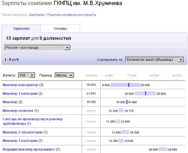Open the Валюта Руб dropdown
The image size is (188, 153).
point(26,75)
